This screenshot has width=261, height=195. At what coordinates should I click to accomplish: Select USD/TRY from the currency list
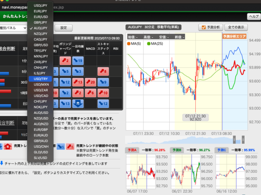pyautogui.click(x=41, y=79)
